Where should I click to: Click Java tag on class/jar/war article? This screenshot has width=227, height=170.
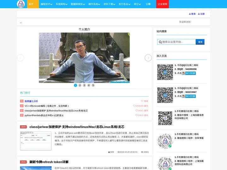[23, 127]
